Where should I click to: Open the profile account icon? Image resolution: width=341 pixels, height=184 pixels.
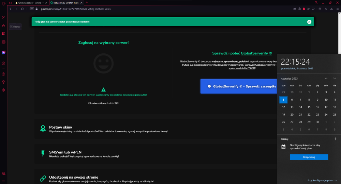pyautogui.click(x=326, y=9)
